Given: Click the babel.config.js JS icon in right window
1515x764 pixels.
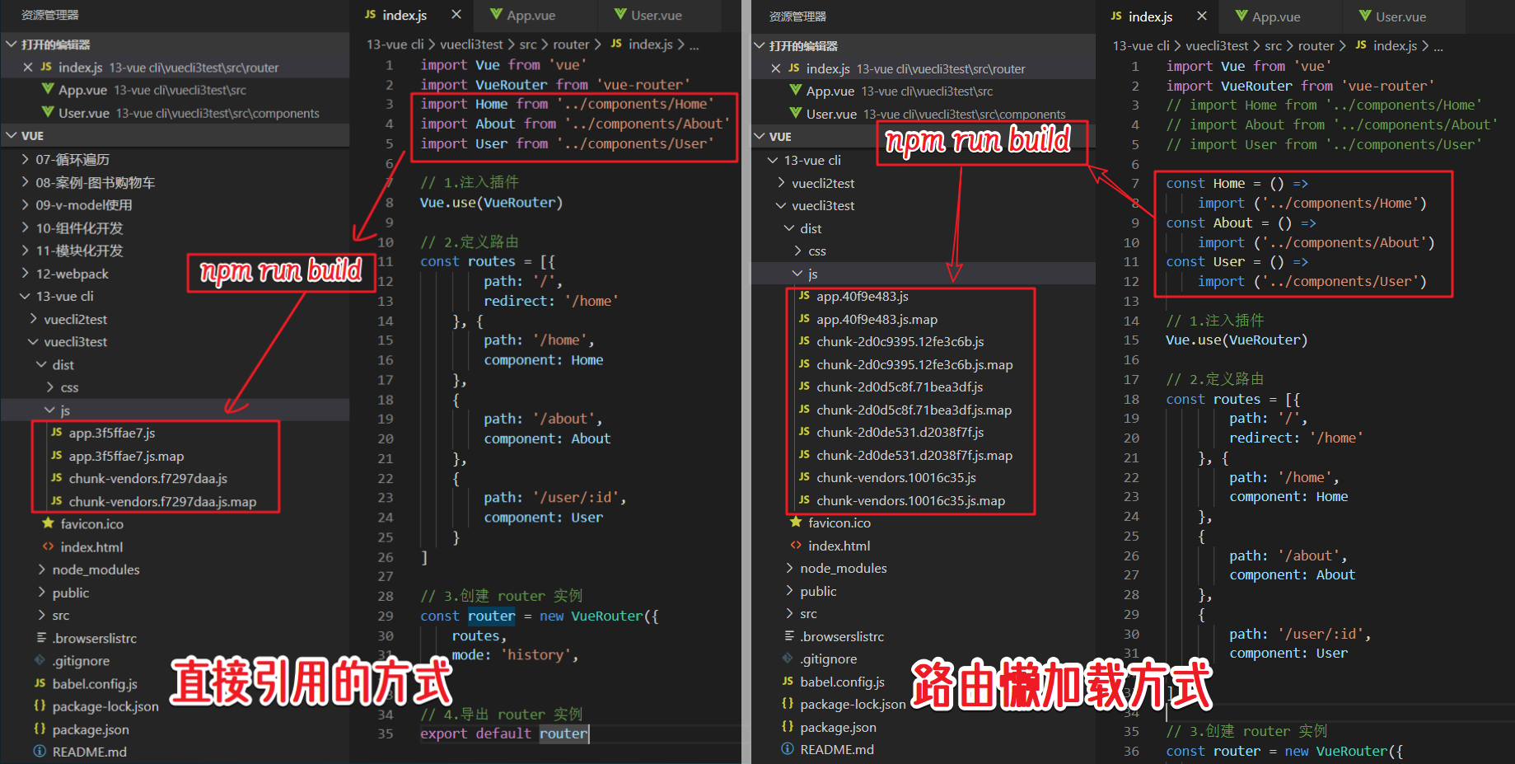Looking at the screenshot, I should coord(788,682).
